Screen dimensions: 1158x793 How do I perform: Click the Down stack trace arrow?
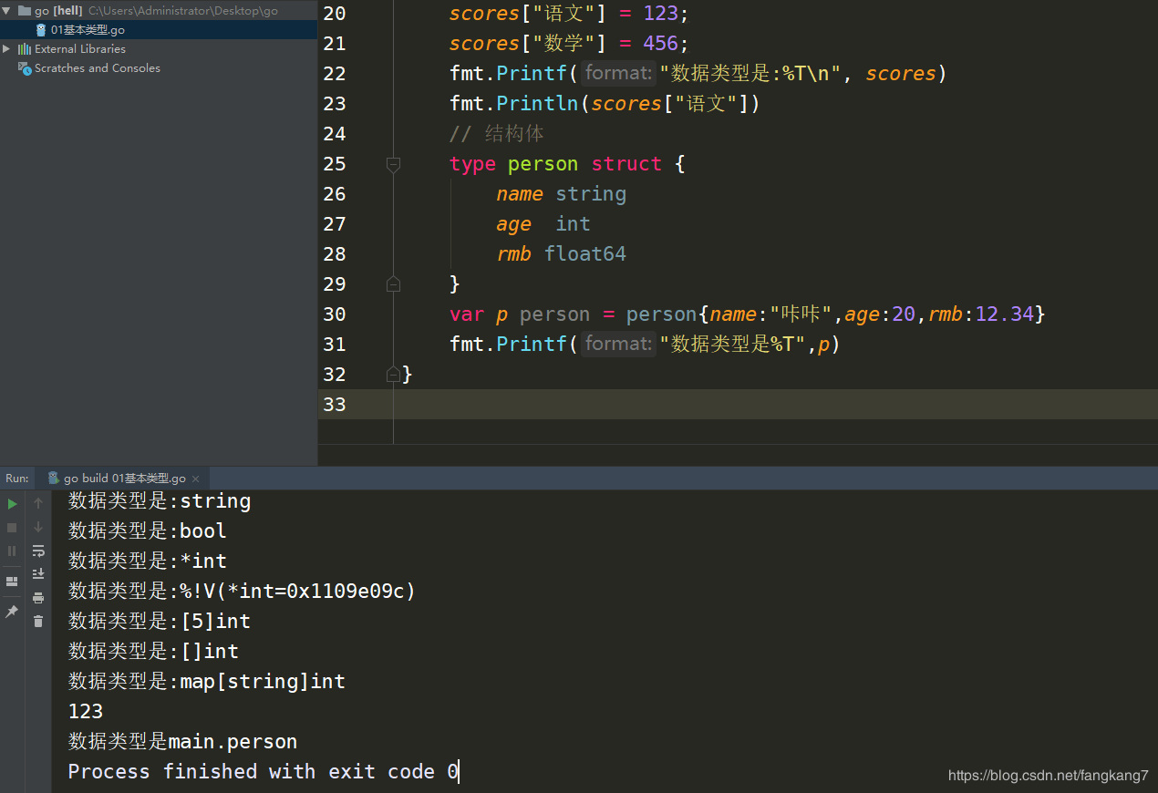coord(38,527)
